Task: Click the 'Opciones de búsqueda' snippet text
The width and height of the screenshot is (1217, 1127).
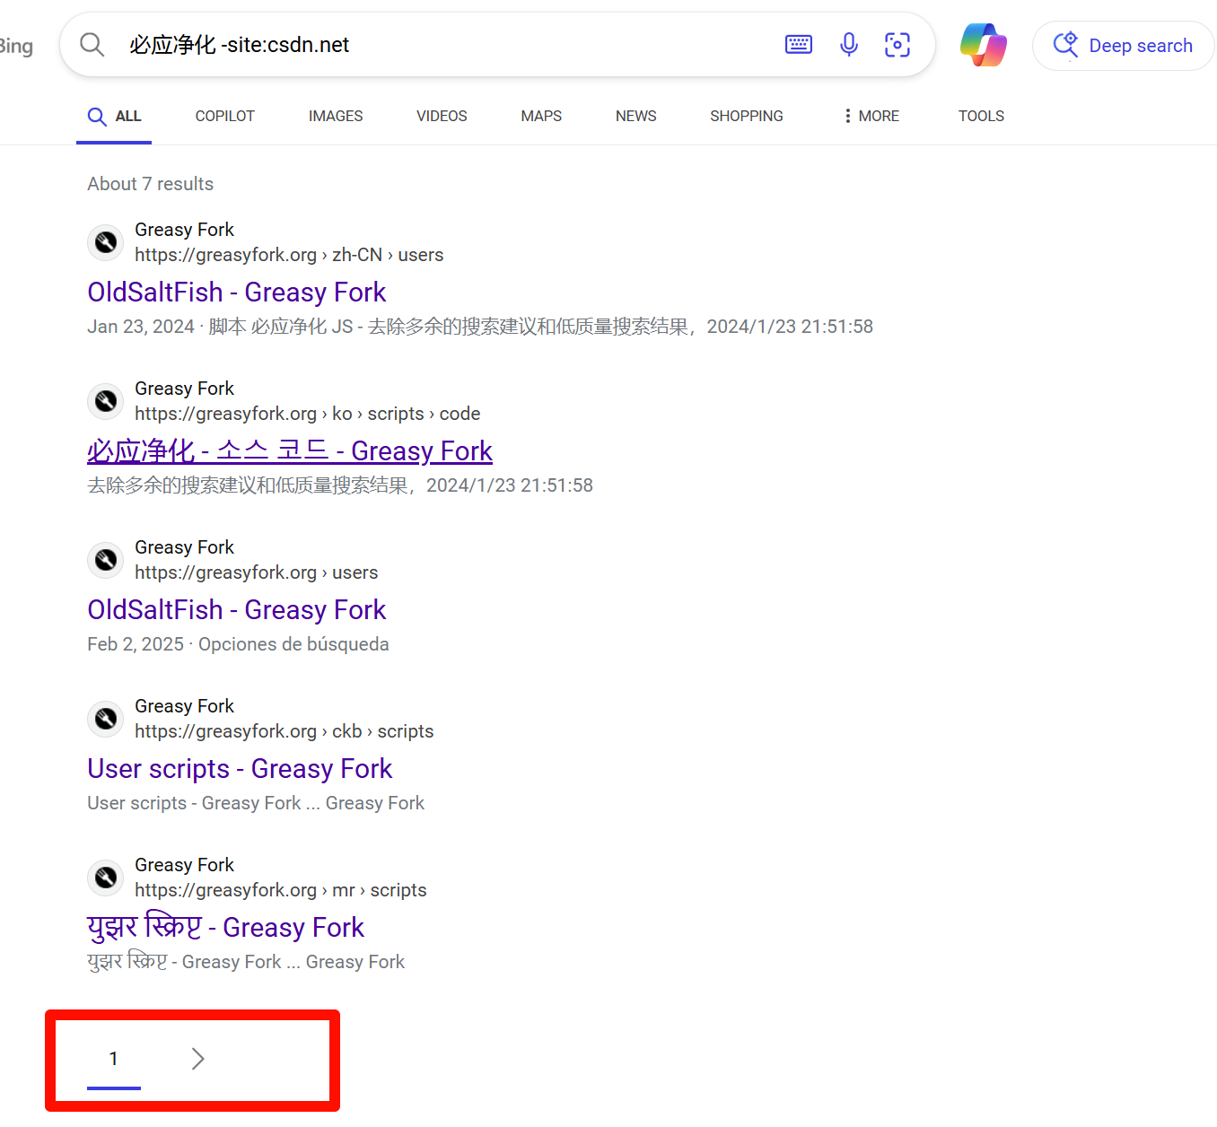Action: pyautogui.click(x=293, y=644)
